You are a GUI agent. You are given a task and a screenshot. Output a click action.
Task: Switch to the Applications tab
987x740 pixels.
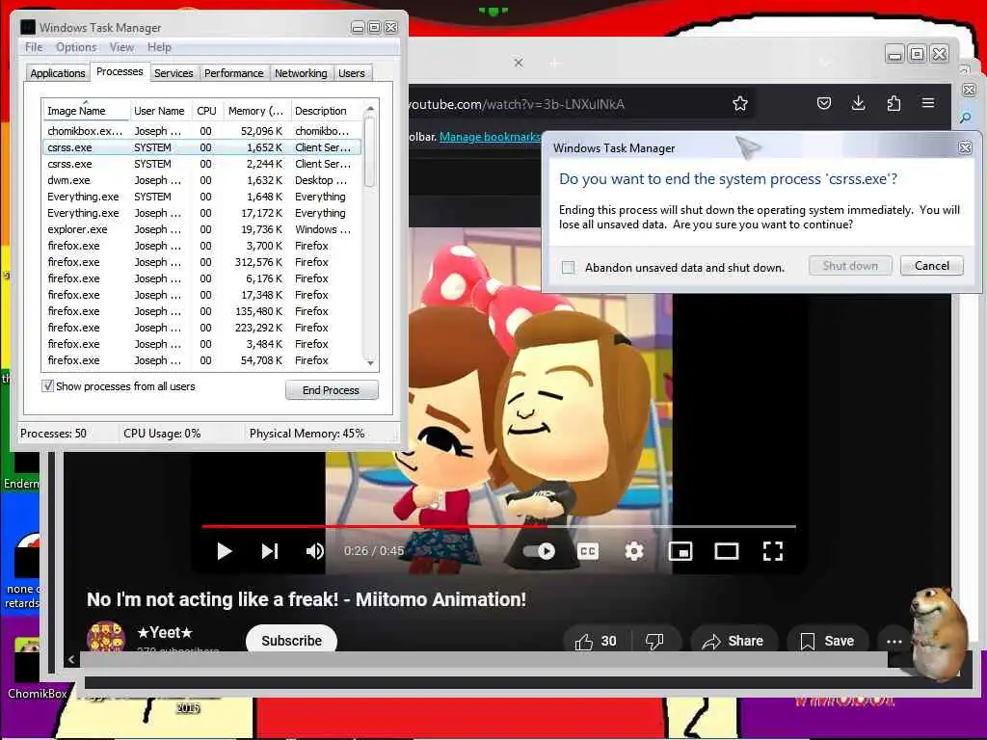pos(57,73)
